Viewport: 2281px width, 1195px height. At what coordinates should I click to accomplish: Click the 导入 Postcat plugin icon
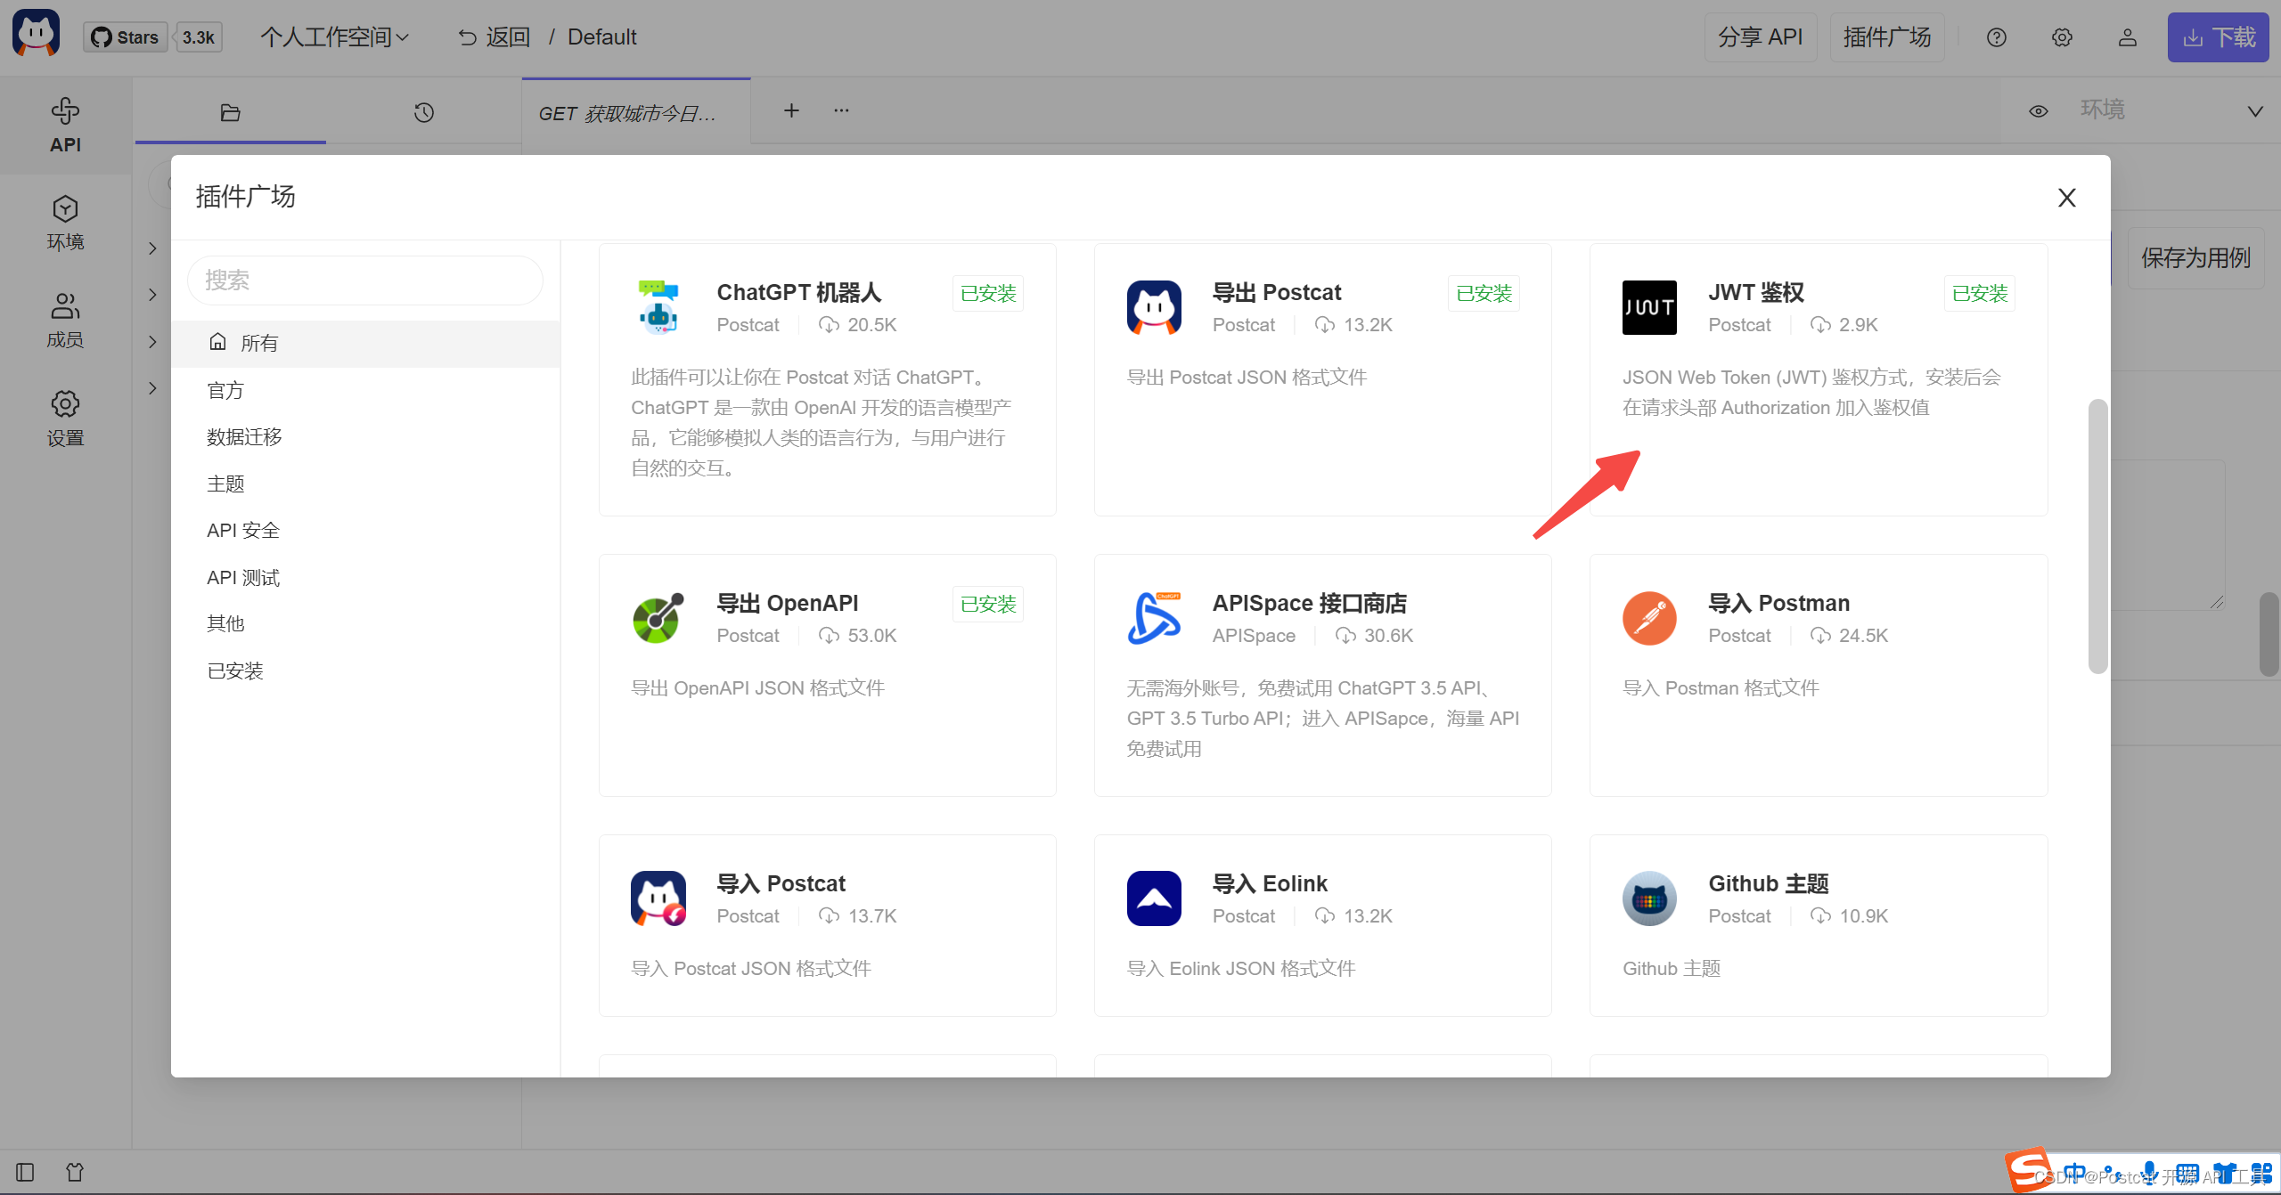point(658,898)
